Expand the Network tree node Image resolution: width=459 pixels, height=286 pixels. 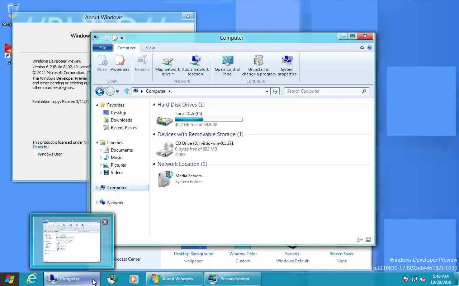[97, 203]
